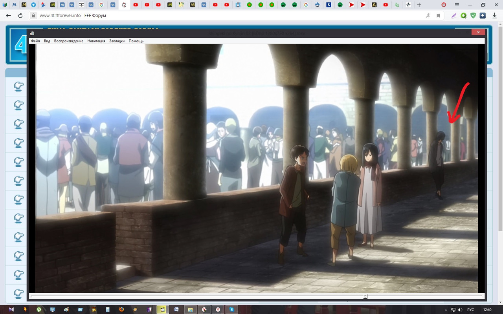This screenshot has height=314, width=503.
Task: Open the browser hamburger menu
Action: tap(456, 5)
